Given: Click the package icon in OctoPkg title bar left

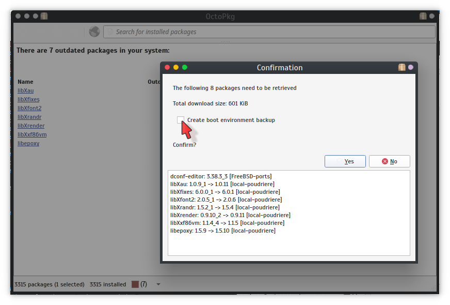Looking at the screenshot, I should (x=44, y=16).
